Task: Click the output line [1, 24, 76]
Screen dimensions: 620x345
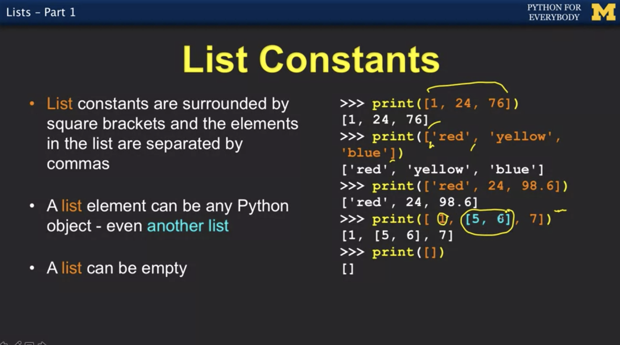Action: click(x=385, y=120)
